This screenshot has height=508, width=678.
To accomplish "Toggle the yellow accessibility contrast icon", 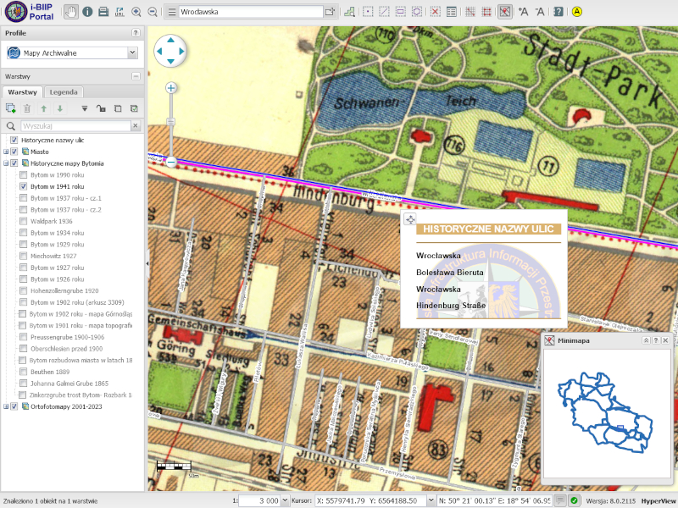I will click(577, 12).
